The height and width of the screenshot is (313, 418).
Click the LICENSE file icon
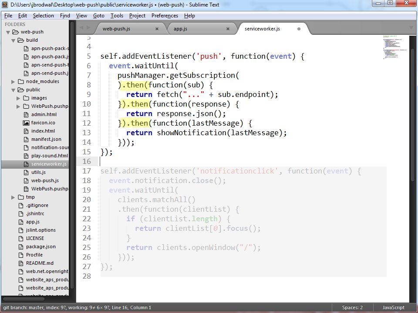point(21,238)
